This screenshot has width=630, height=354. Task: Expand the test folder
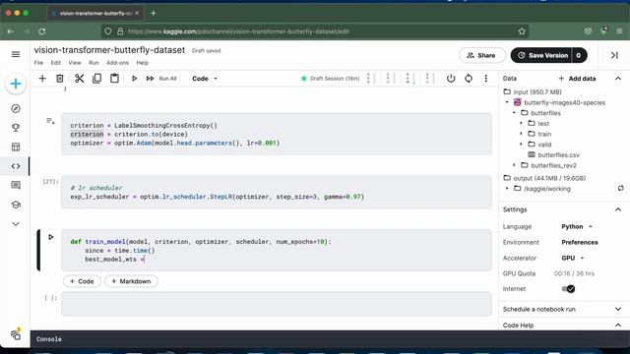click(x=522, y=123)
